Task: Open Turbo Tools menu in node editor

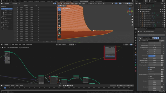Action: [x=29, y=44]
